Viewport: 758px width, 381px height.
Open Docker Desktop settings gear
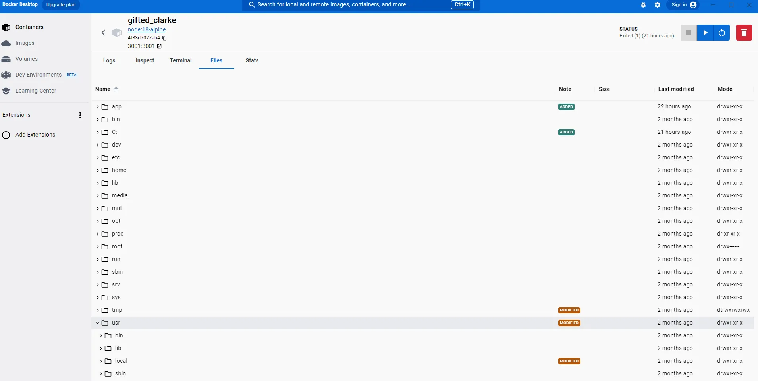point(658,5)
